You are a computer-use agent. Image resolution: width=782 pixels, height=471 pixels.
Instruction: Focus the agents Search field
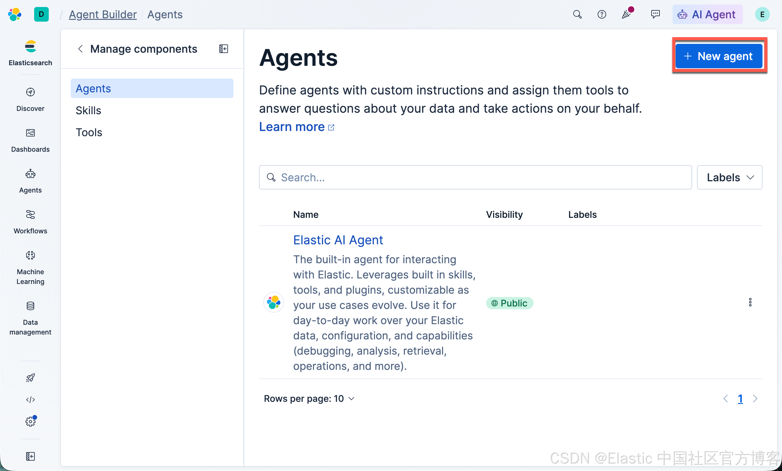click(x=475, y=177)
